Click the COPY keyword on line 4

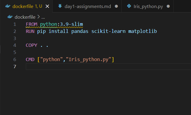pyautogui.click(x=32, y=45)
